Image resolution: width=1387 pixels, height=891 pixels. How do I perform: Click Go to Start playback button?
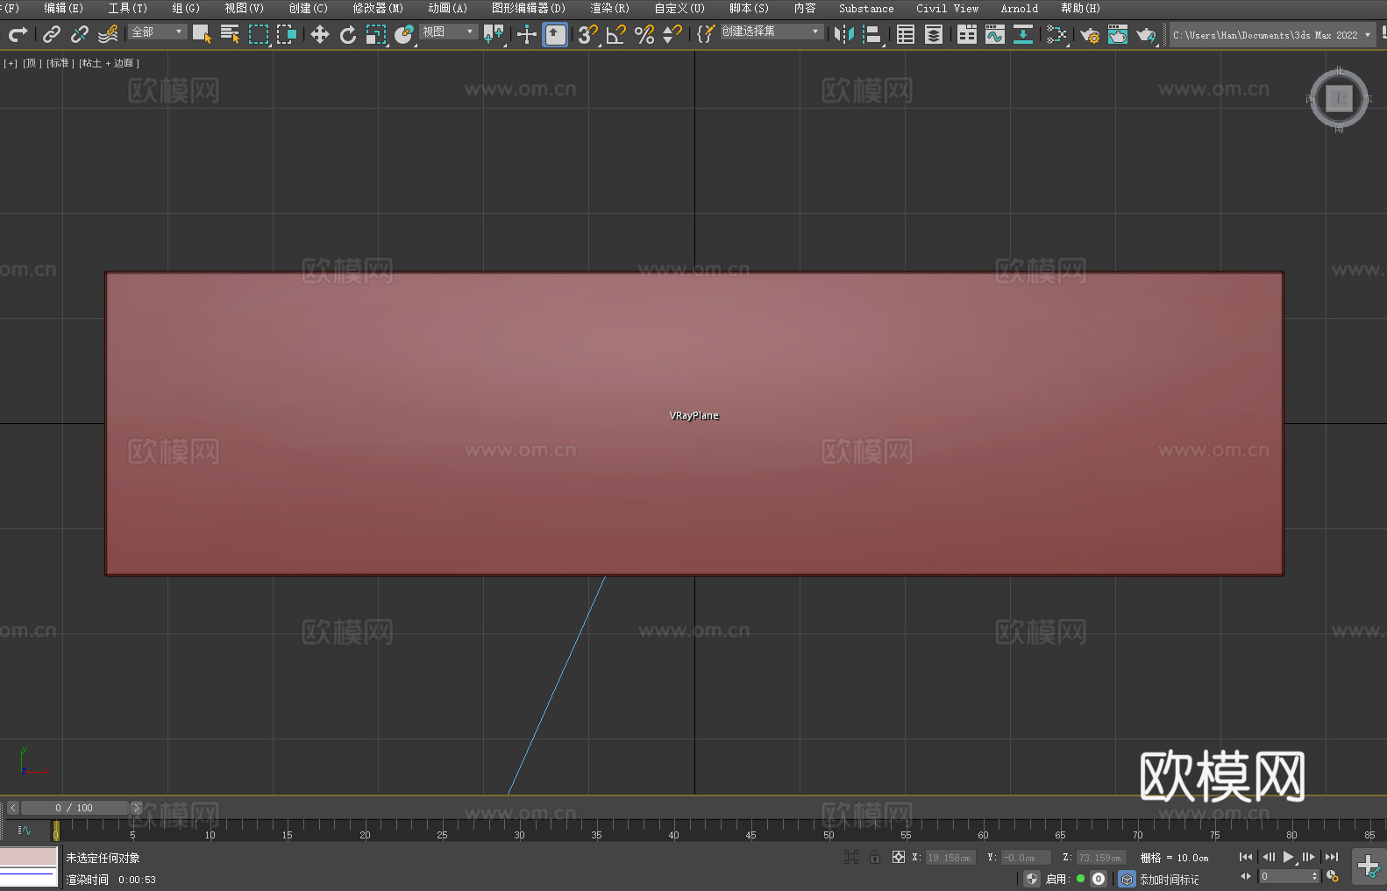(1246, 857)
